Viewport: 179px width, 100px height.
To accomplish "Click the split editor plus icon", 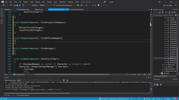I will coord(151,12).
